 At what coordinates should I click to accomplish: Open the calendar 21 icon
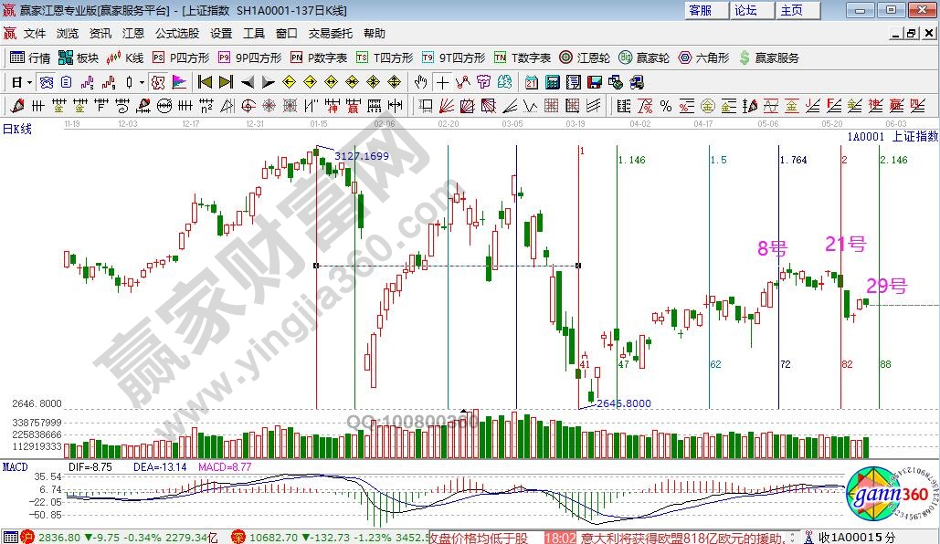tap(531, 82)
